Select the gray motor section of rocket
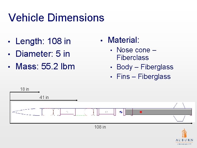This screenshot has height=148, width=197. [x=158, y=112]
